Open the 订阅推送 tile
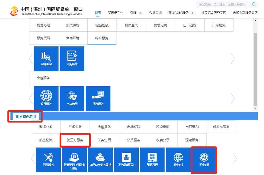 72,59
